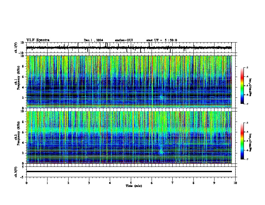Click time axis tick label '5'
Image resolution: width=265 pixels, height=205 pixels.
tap(131, 183)
